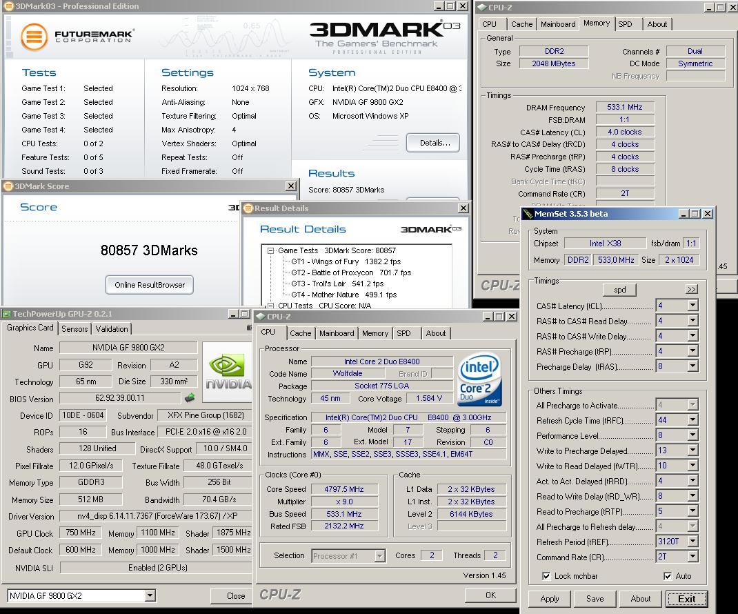This screenshot has width=738, height=614.
Task: Open the Refresh Cycle Time (tRFC) dropdown
Action: [692, 420]
